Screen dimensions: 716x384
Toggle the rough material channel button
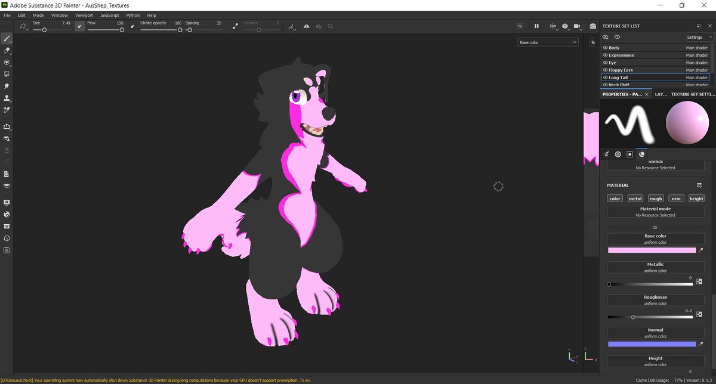tap(655, 199)
